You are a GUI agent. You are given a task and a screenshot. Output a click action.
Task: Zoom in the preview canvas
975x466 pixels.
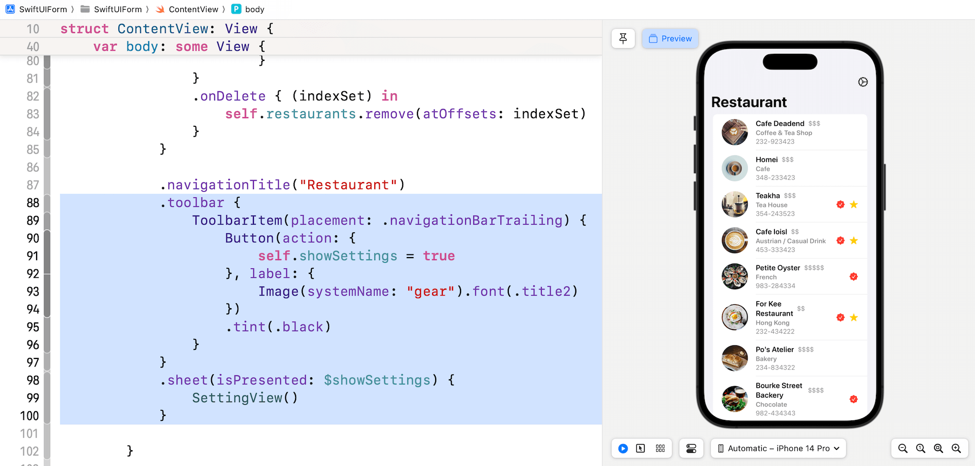click(x=956, y=448)
